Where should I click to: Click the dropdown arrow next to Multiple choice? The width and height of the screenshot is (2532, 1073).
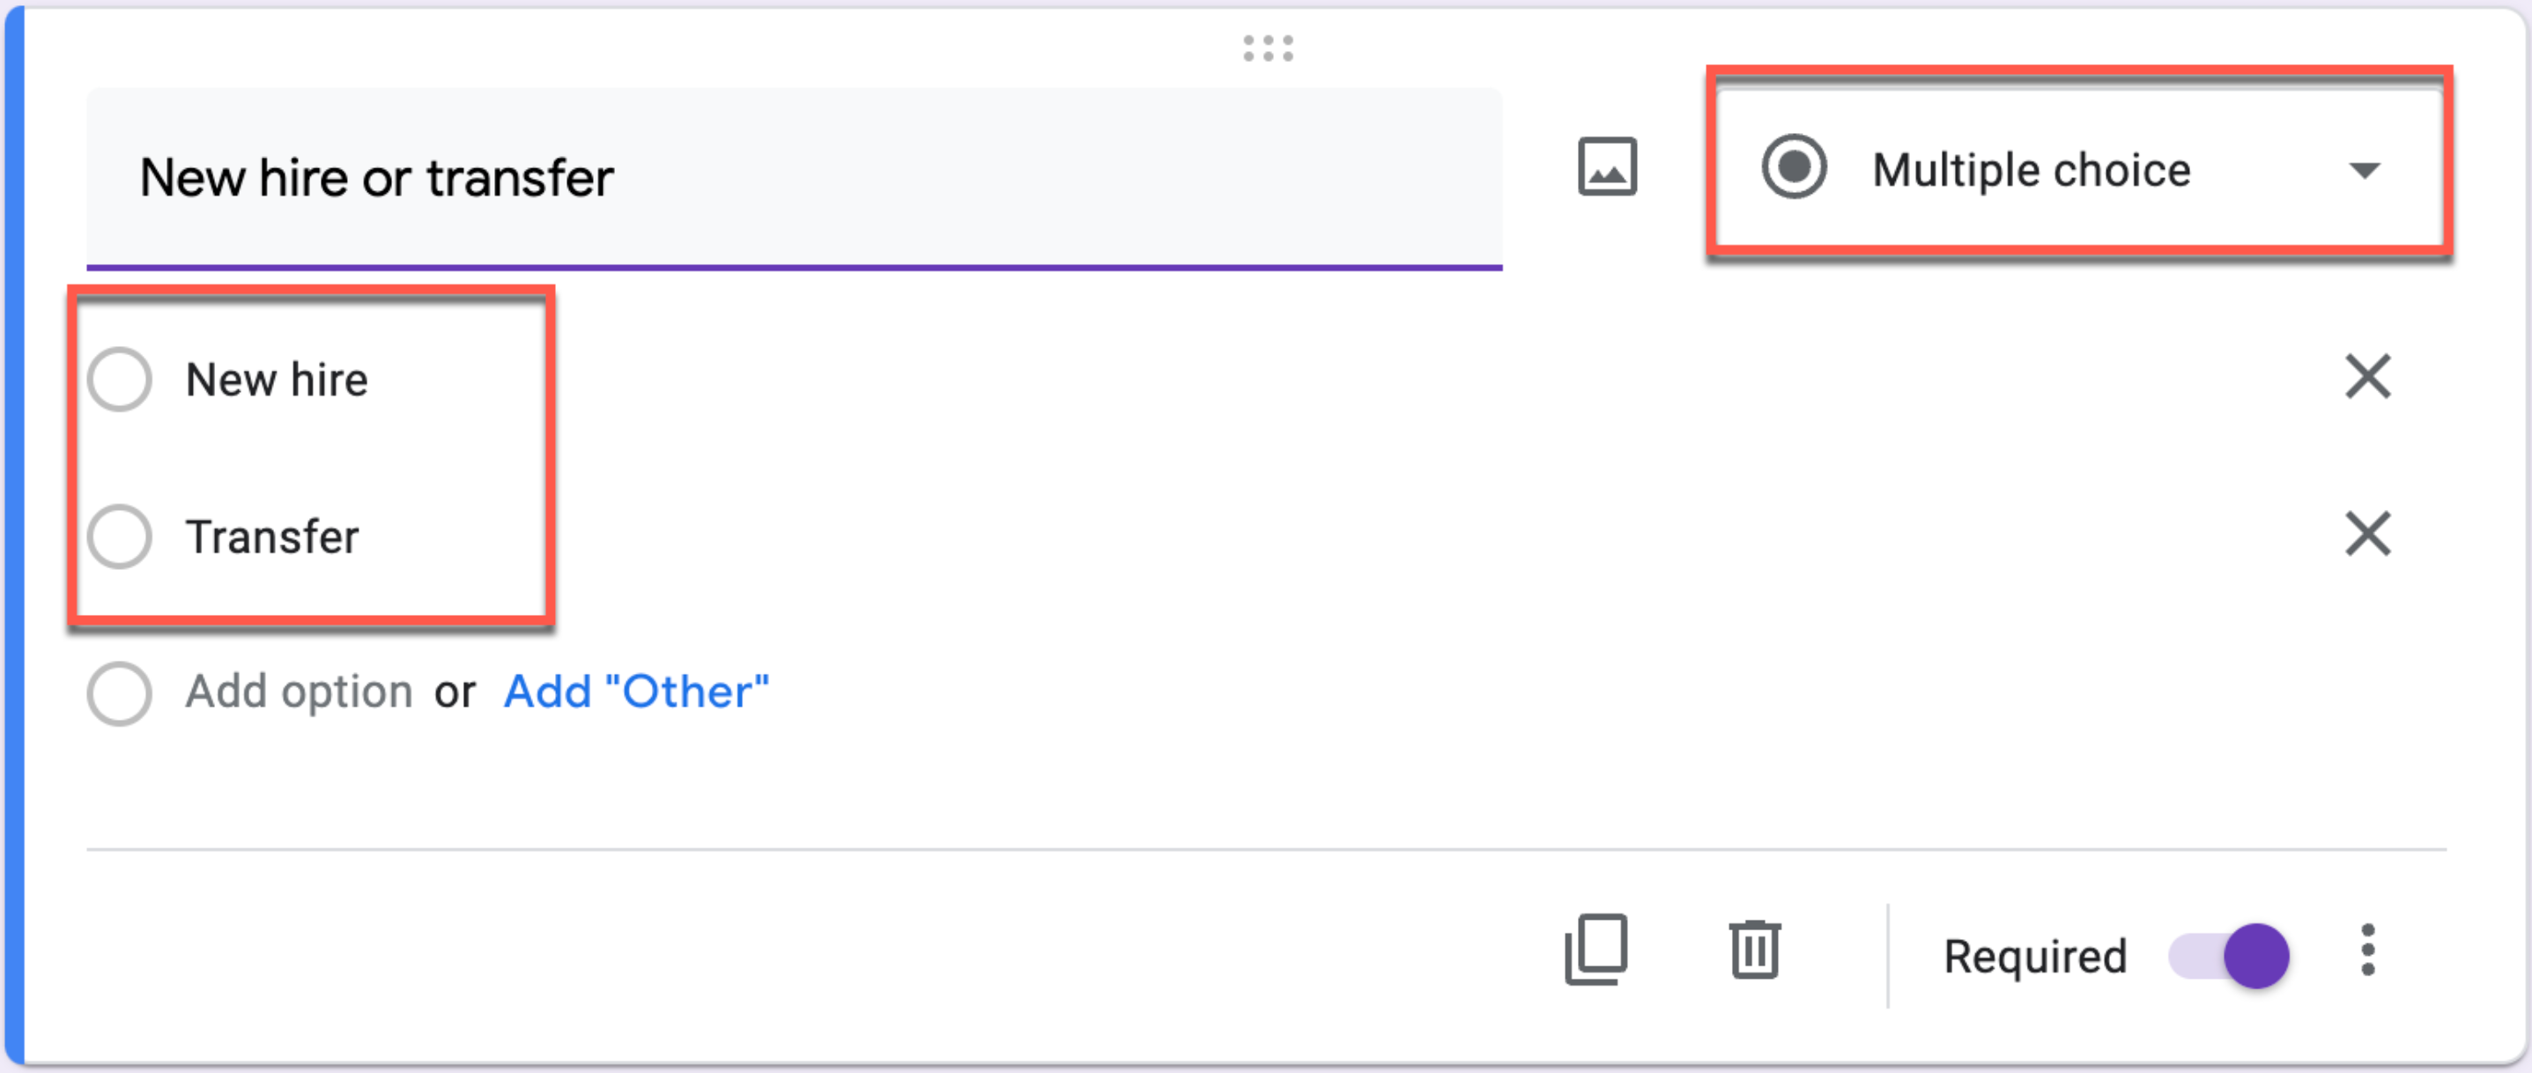pyautogui.click(x=2364, y=171)
